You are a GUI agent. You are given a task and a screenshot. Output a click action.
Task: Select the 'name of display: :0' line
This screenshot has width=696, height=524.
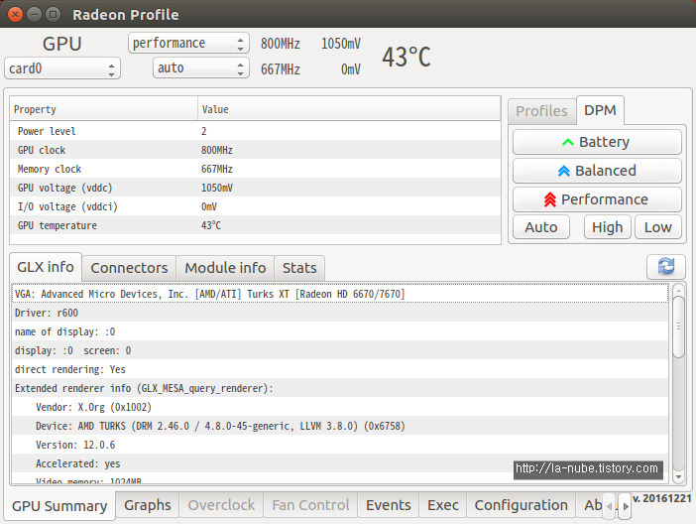(x=340, y=331)
